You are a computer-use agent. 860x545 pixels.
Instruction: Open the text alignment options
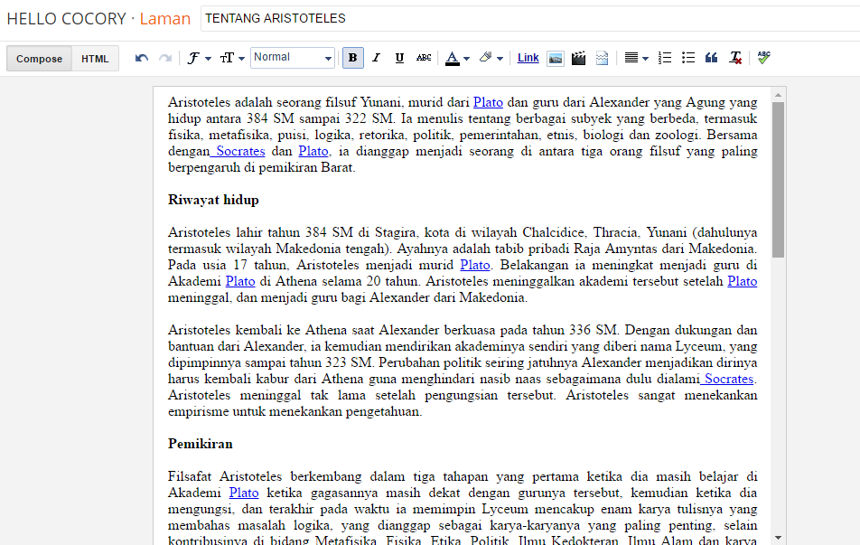tap(631, 58)
